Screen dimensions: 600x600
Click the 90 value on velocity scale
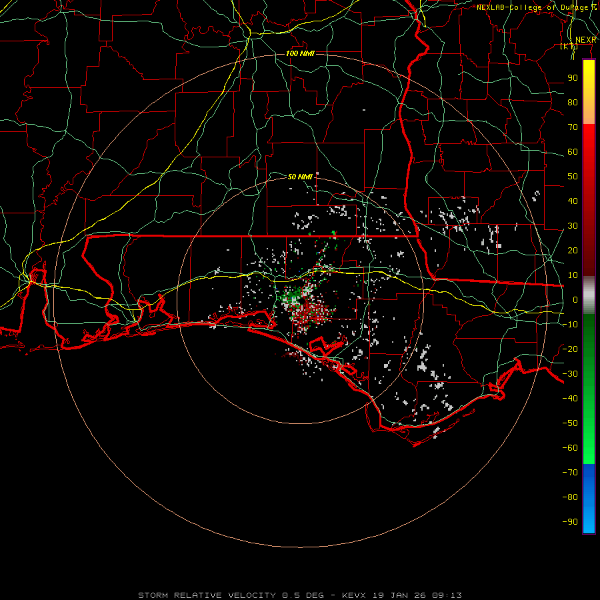[573, 78]
